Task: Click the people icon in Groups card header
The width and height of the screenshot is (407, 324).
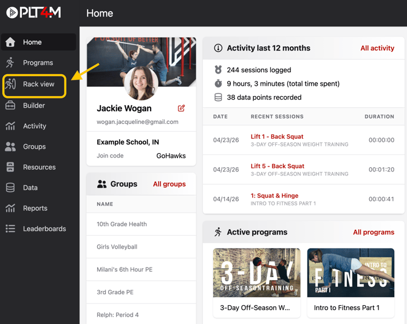Action: click(x=102, y=184)
